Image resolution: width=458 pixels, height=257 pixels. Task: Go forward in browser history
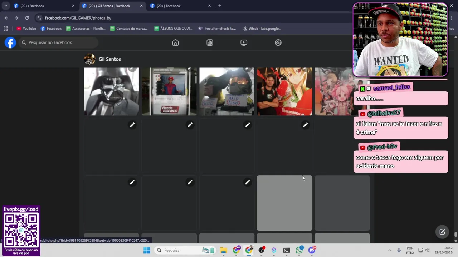click(16, 18)
